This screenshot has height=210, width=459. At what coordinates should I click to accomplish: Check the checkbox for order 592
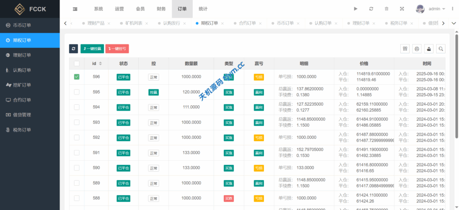[77, 137]
